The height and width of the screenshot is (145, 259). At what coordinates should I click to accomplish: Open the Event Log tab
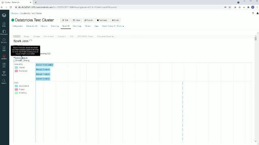(x=55, y=26)
